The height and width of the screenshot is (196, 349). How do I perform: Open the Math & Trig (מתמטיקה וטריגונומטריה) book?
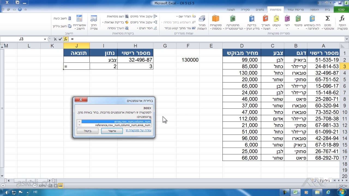[x=233, y=22]
